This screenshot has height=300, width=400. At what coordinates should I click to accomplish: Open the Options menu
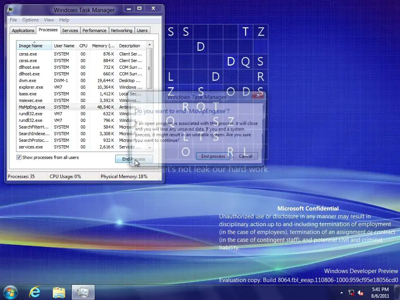point(30,20)
